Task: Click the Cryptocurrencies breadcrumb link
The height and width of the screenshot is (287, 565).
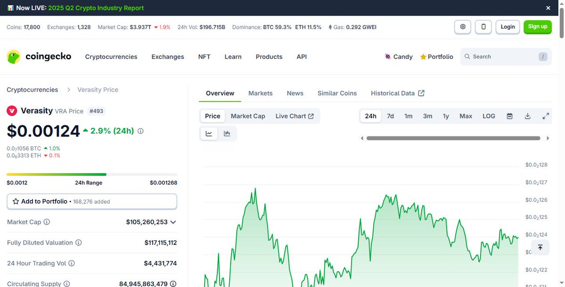Action: [32, 89]
